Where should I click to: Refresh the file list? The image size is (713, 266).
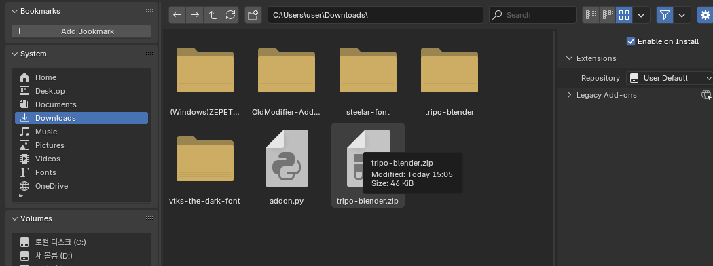pos(231,15)
